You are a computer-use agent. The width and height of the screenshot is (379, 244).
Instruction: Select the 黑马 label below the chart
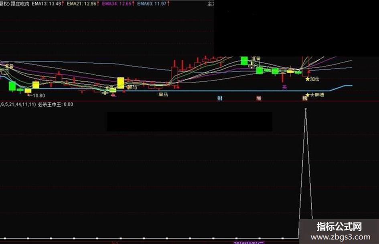[x=163, y=95]
